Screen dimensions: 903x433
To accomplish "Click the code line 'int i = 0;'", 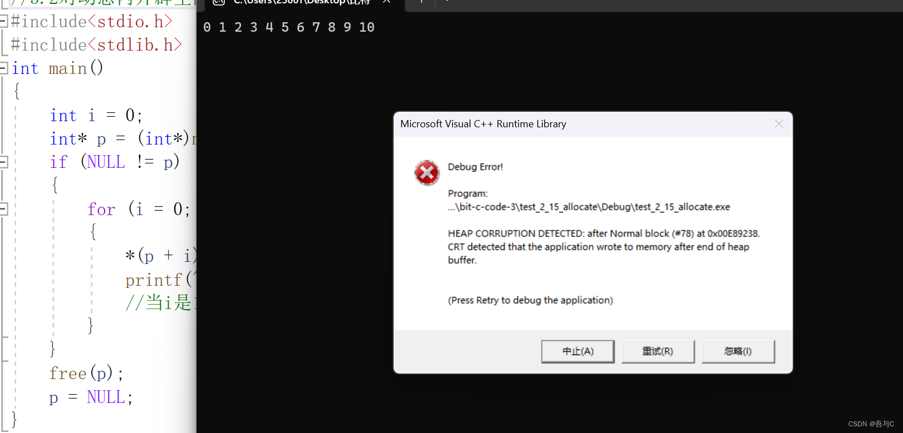I will (x=96, y=115).
